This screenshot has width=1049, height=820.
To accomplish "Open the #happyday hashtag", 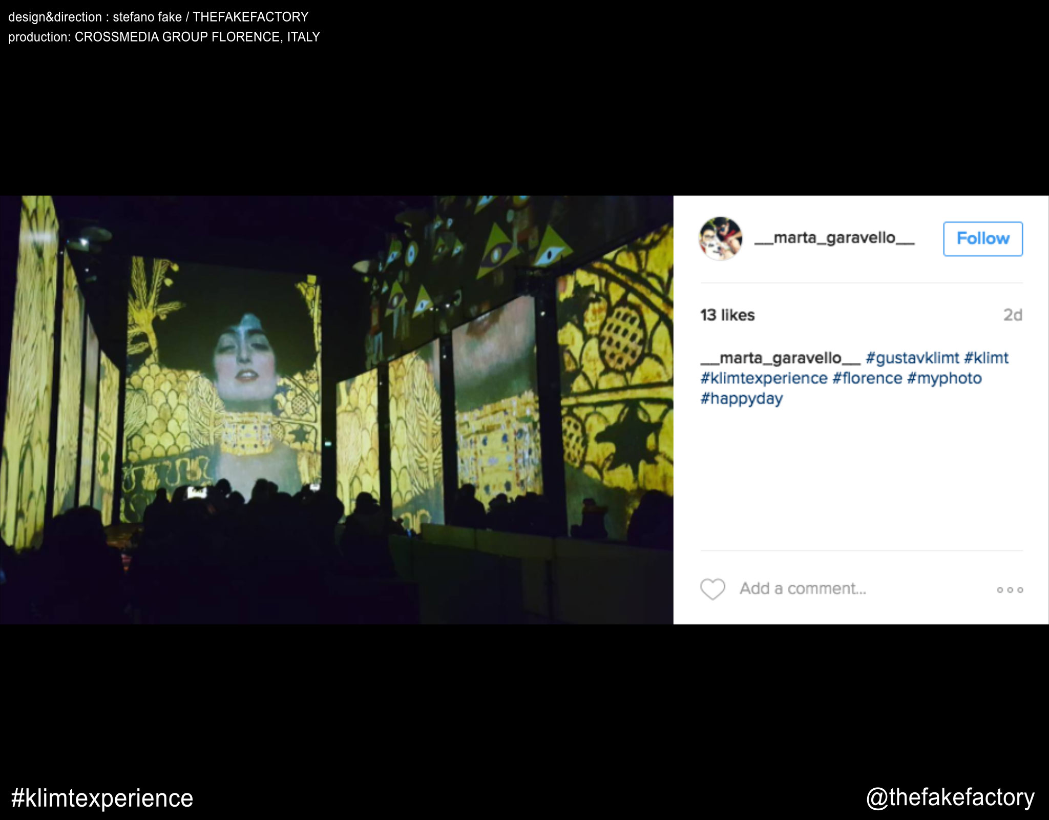I will tap(742, 399).
